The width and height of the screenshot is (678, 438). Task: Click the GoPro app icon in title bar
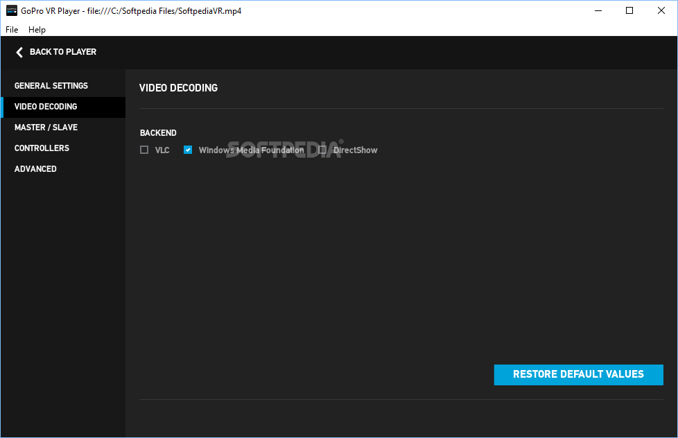point(12,11)
